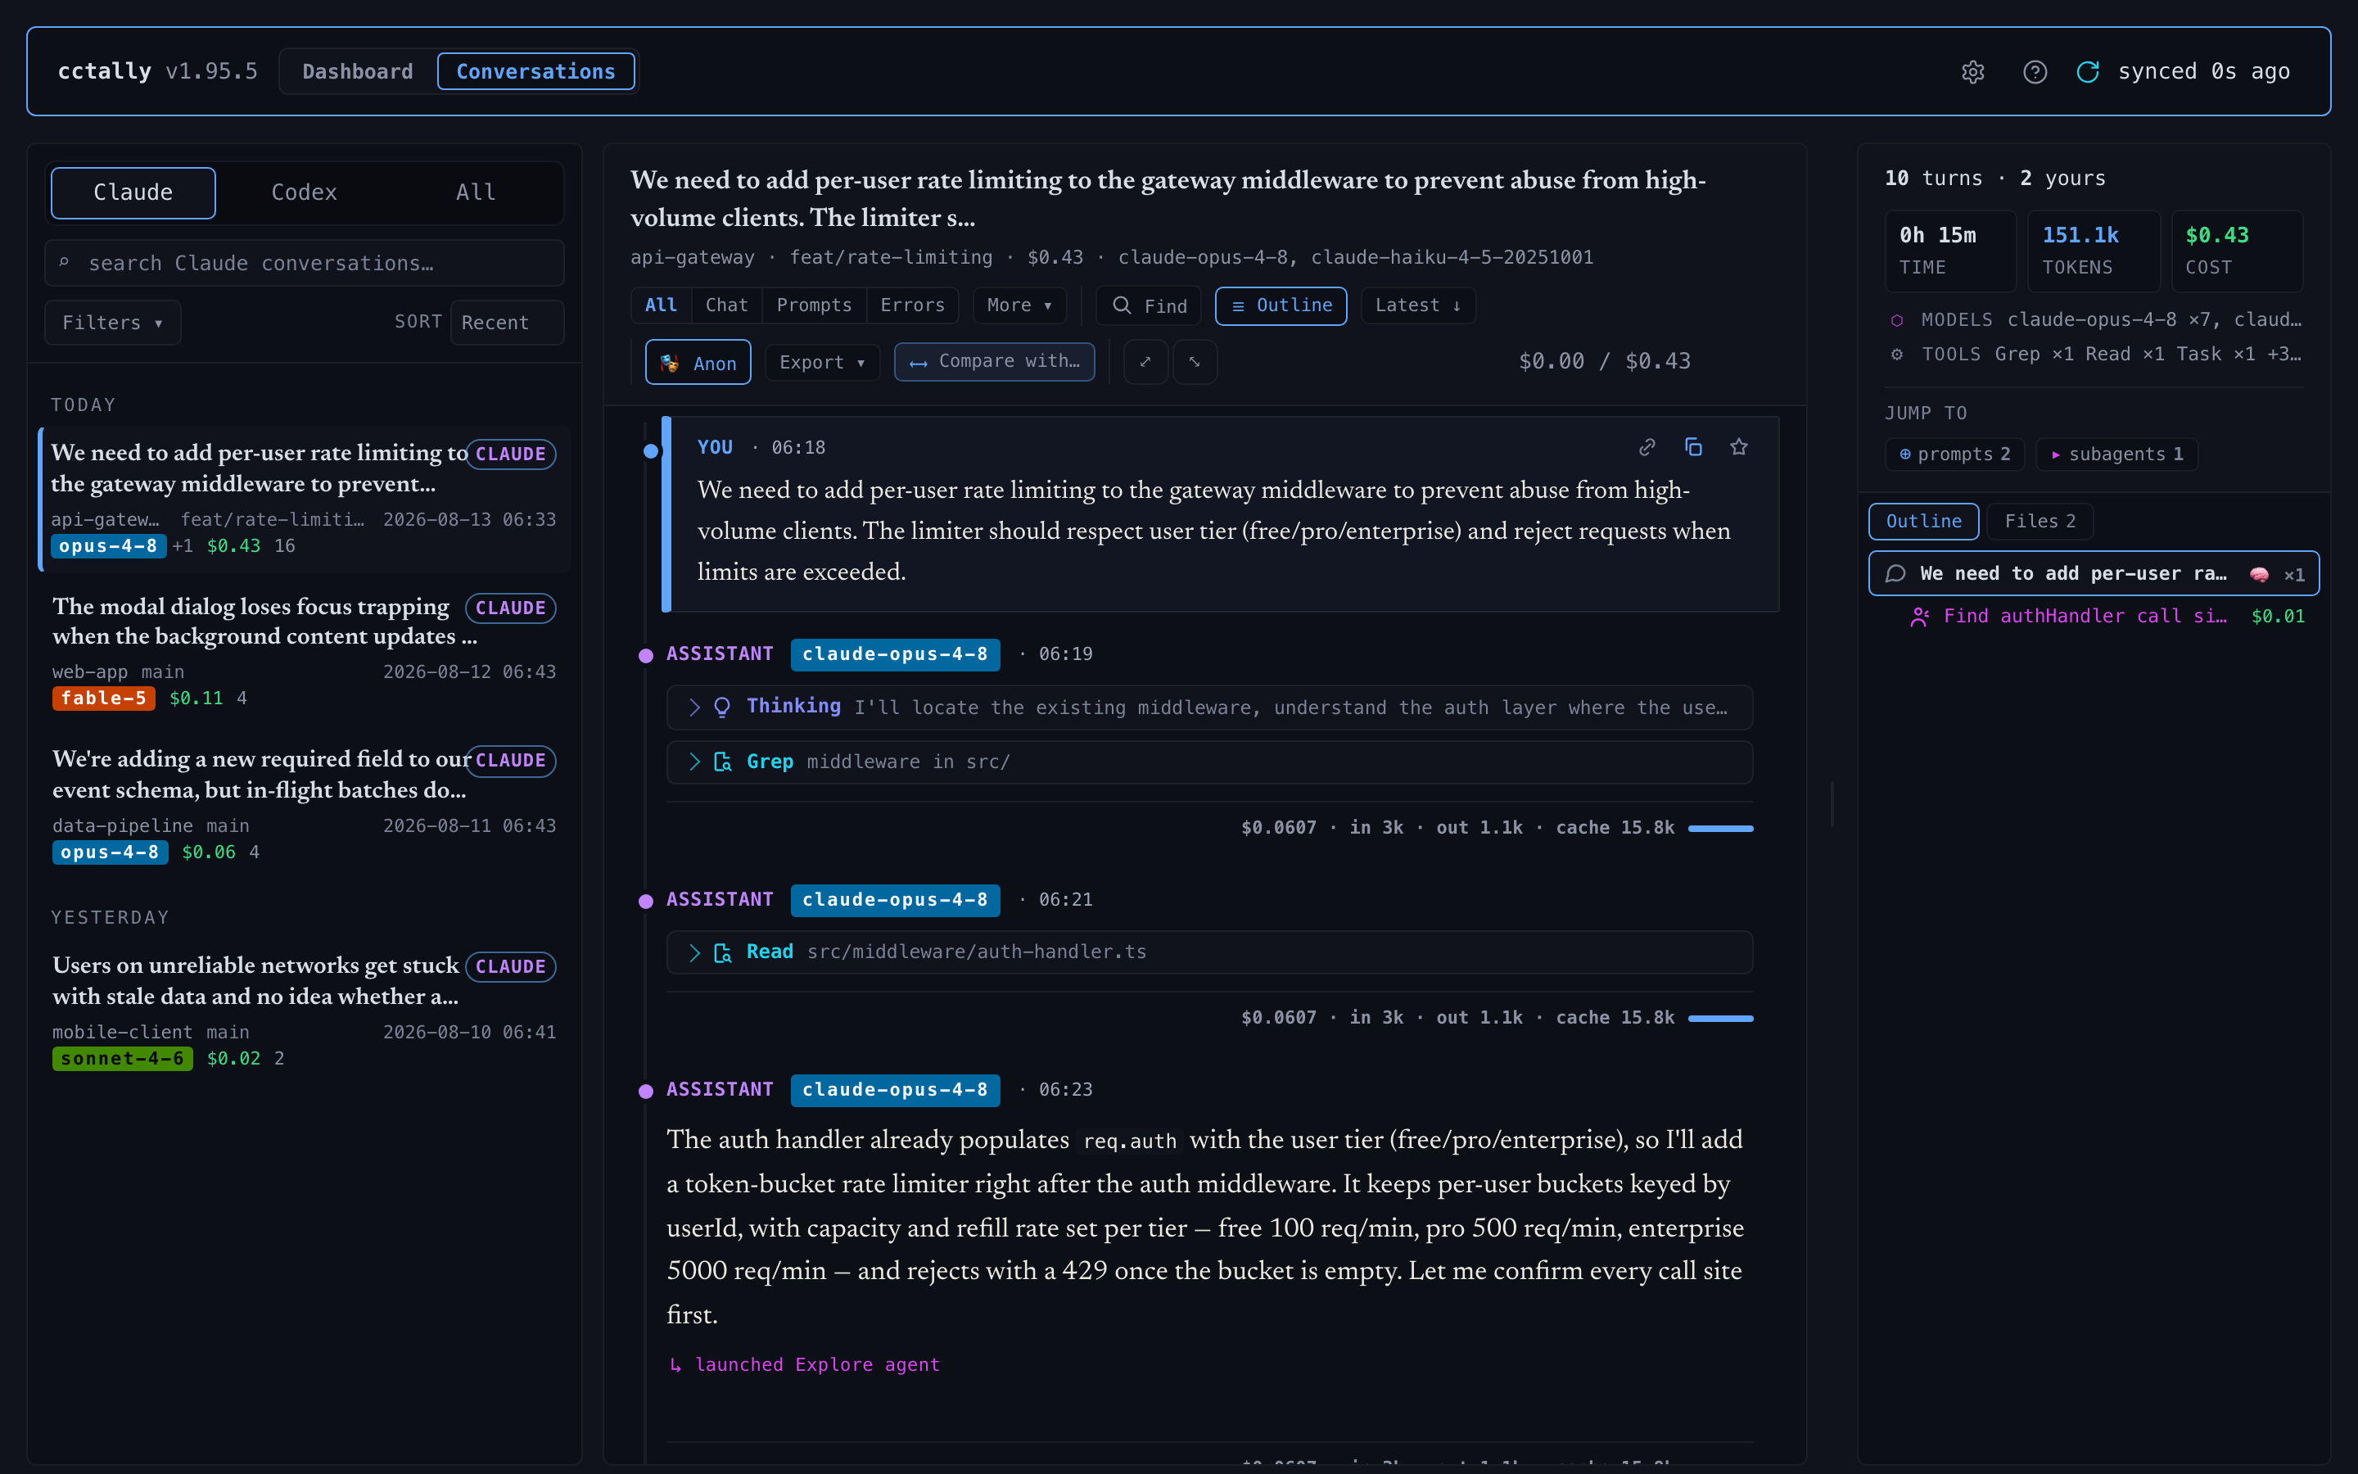
Task: Copy the 06:18 YOU message
Action: tap(1693, 446)
